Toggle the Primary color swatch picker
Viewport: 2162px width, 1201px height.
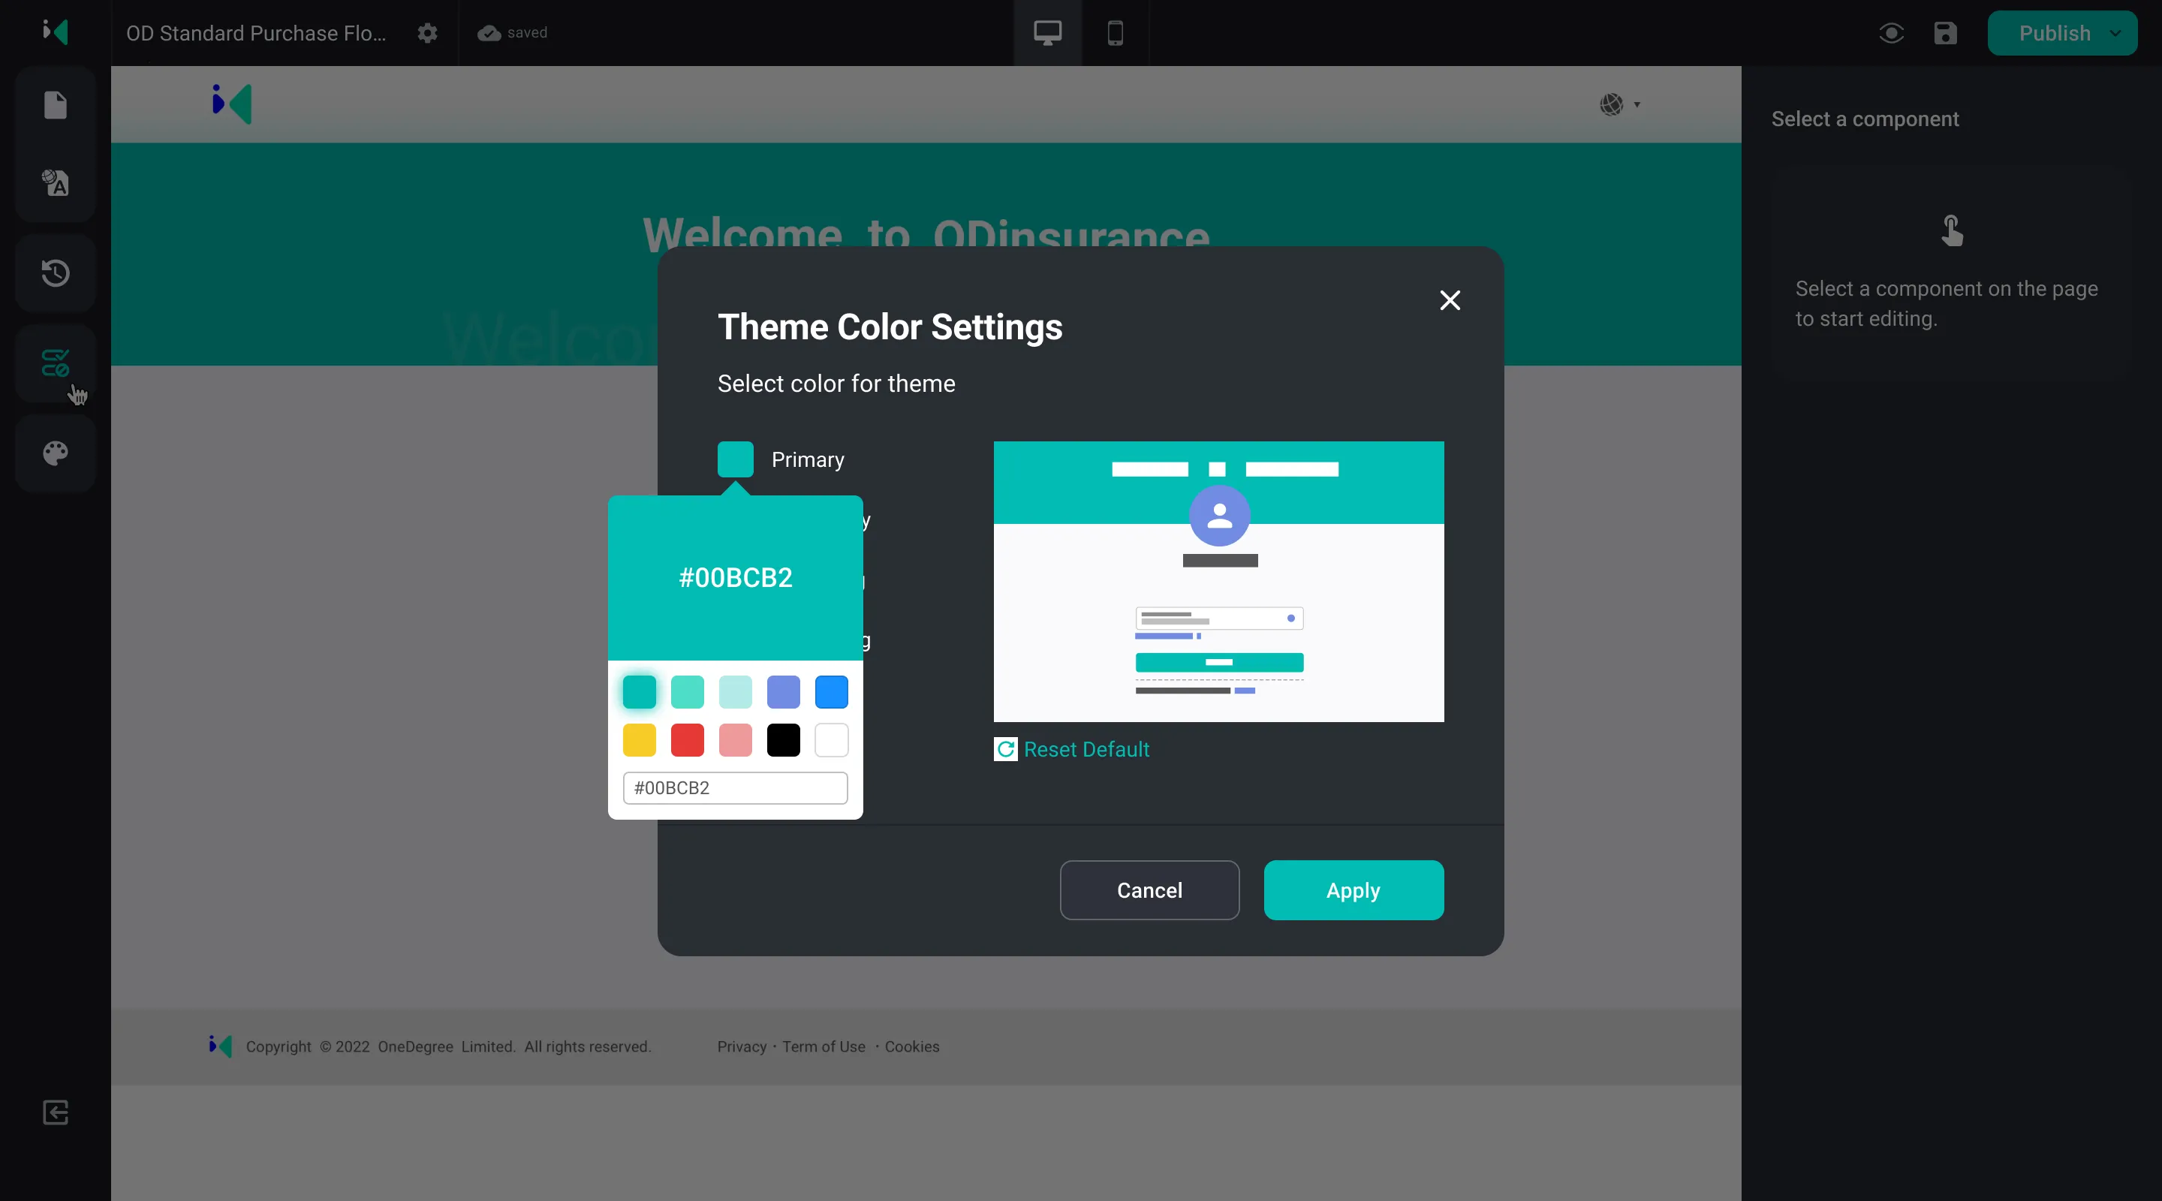point(735,459)
